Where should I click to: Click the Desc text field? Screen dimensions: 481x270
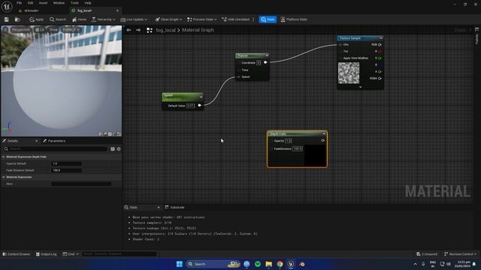coord(81,184)
